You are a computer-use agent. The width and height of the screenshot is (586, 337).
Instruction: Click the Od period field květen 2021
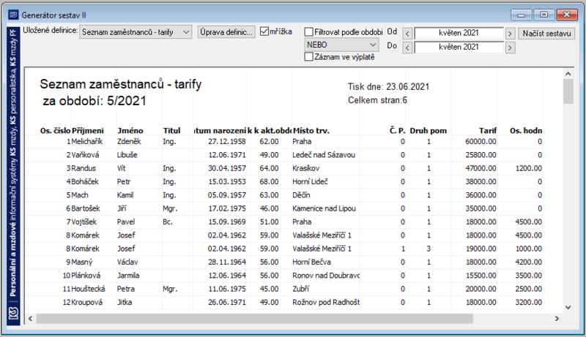[459, 33]
